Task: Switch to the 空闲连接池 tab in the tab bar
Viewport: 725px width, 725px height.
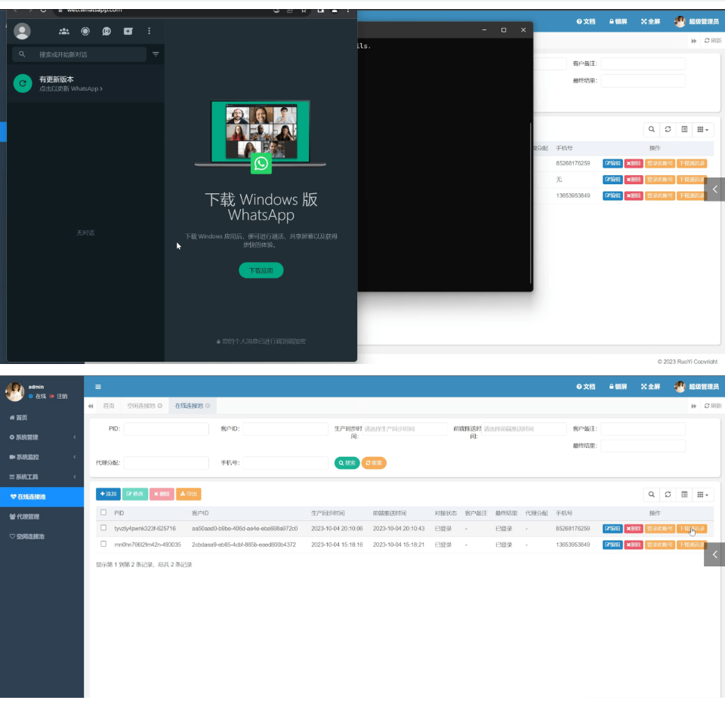Action: click(x=140, y=406)
